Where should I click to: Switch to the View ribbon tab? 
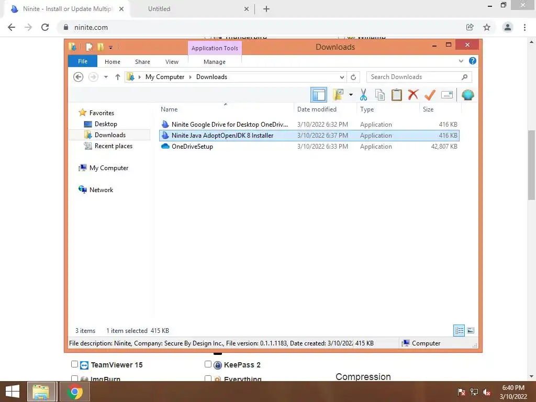pyautogui.click(x=172, y=62)
